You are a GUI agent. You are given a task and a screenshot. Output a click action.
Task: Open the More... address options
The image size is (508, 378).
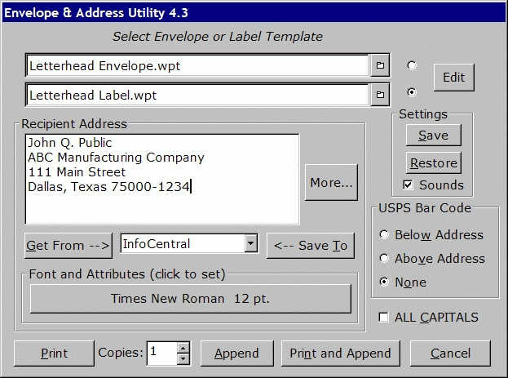point(331,182)
